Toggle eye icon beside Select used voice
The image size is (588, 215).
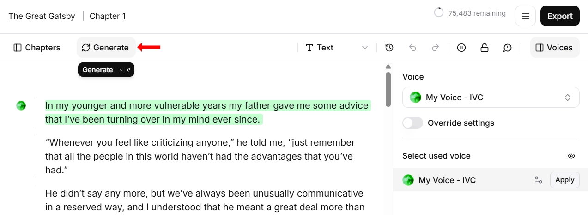click(571, 156)
